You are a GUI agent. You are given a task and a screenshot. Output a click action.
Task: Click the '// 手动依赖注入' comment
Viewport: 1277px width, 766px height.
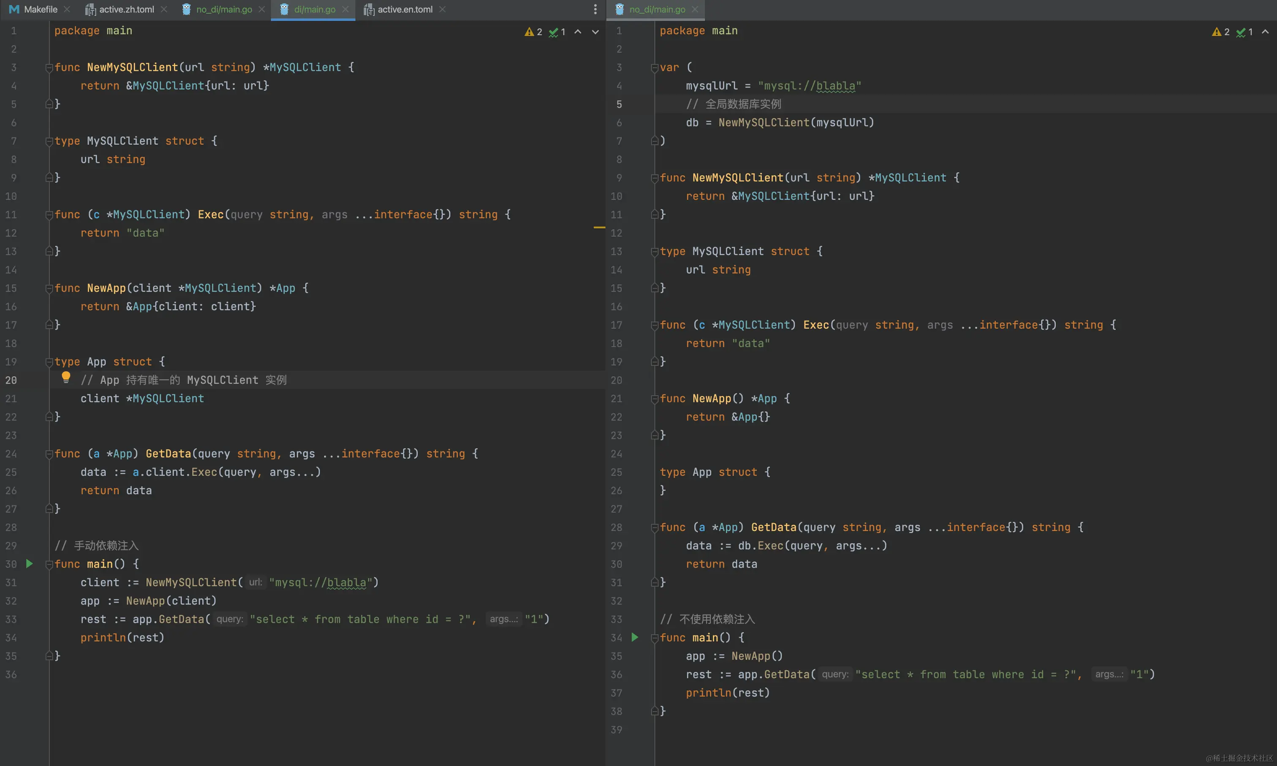click(x=97, y=546)
